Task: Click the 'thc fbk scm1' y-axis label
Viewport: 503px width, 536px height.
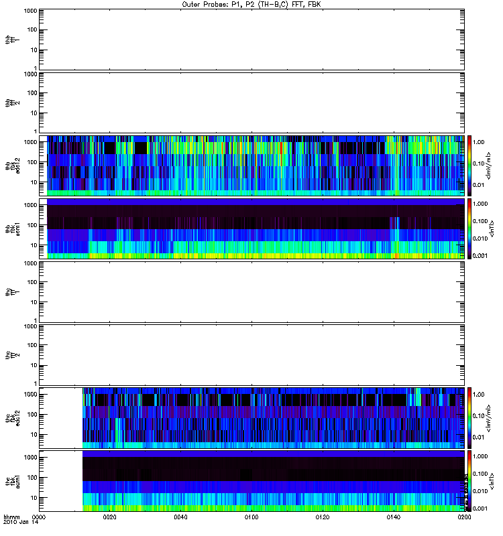Action: [x=12, y=481]
